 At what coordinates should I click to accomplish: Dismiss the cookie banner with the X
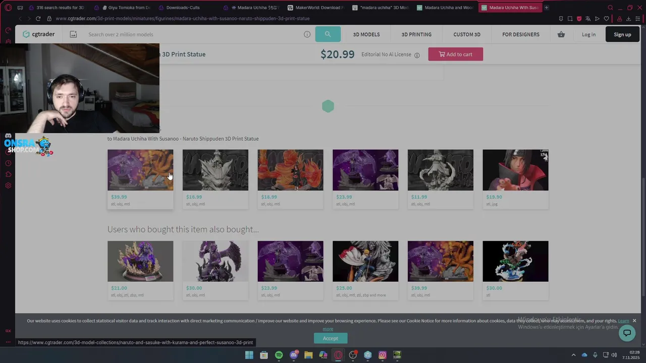pos(634,321)
